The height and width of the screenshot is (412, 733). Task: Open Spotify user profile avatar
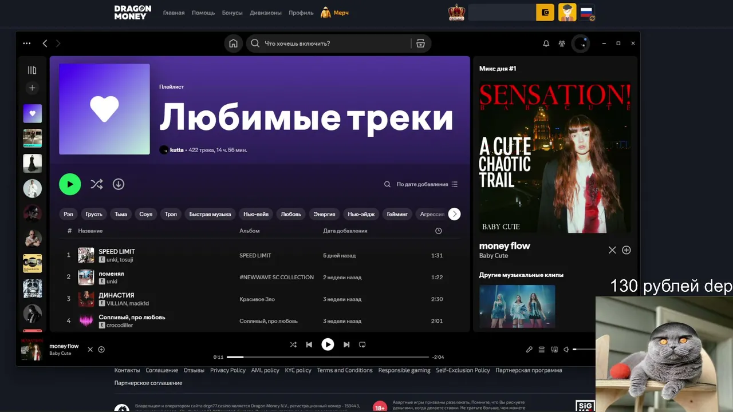coord(581,43)
